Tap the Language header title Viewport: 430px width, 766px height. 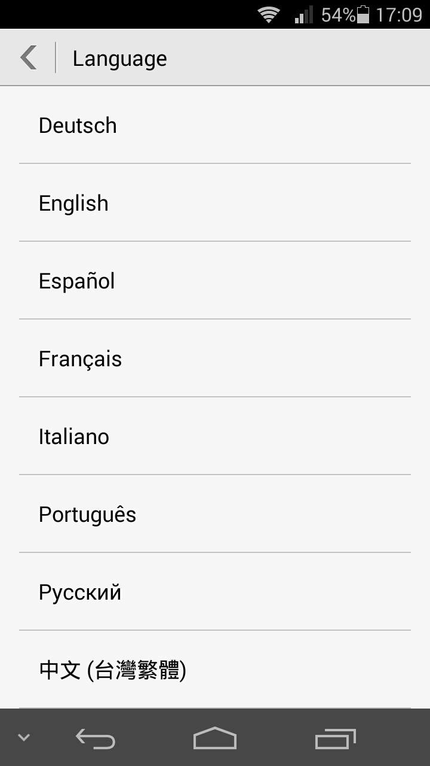click(119, 59)
